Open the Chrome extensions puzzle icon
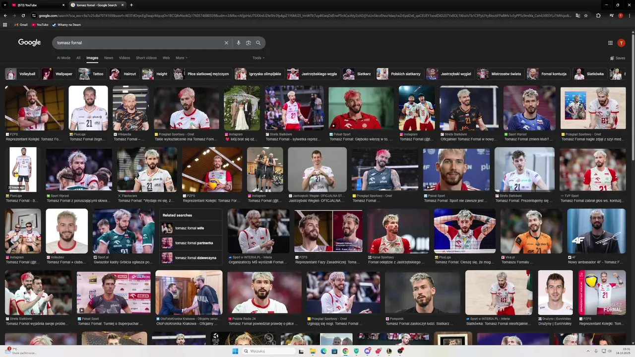635x357 pixels. pyautogui.click(x=598, y=15)
